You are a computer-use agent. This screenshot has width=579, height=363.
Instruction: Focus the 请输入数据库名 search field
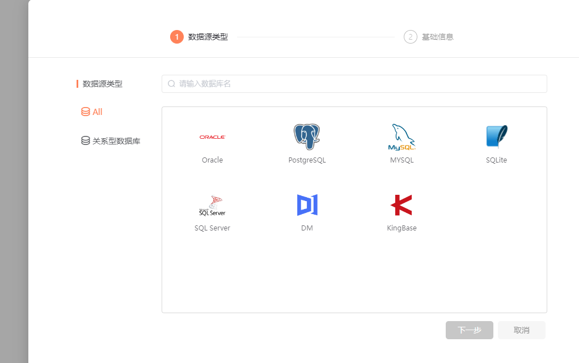354,84
